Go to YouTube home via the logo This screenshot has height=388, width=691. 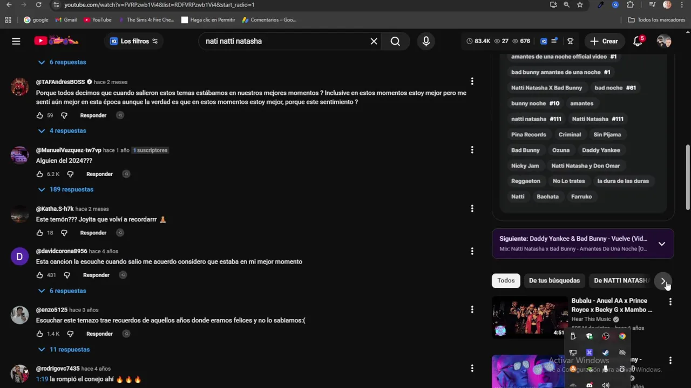click(56, 41)
